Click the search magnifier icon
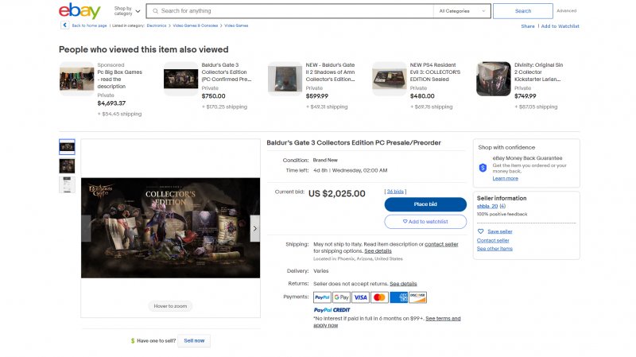 click(x=155, y=11)
